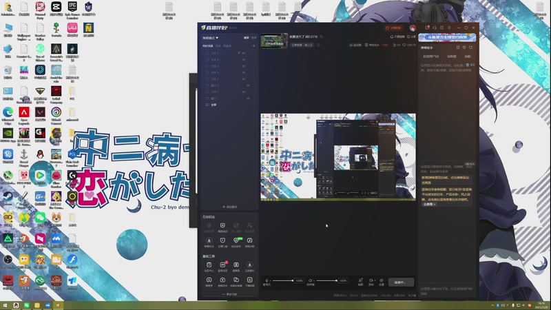This screenshot has width=551, height=310.
Task: Open the Windows Start button on the taskbar
Action: pyautogui.click(x=5, y=305)
